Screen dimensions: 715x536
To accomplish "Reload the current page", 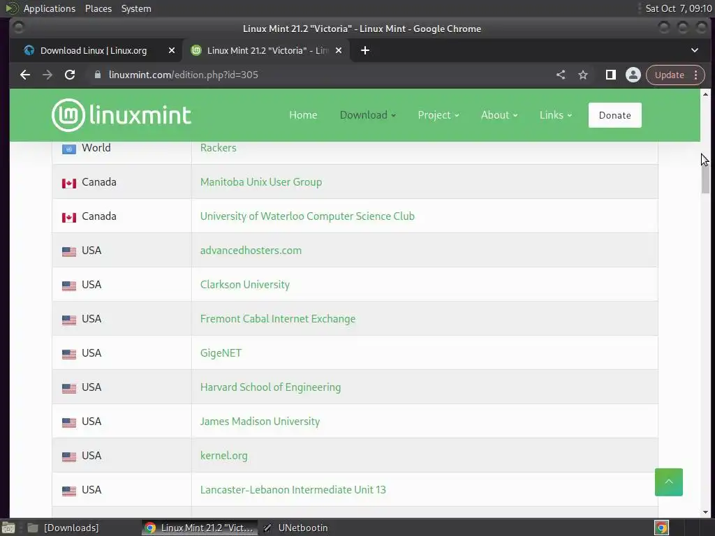I will click(70, 75).
